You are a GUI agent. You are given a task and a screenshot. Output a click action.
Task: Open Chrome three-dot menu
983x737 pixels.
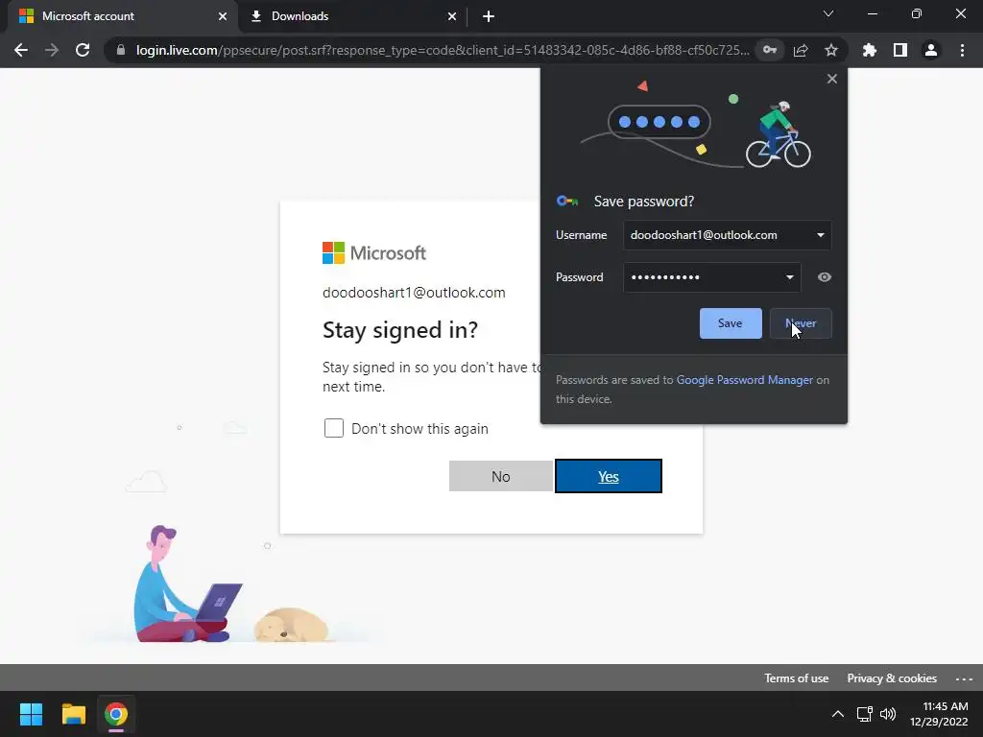962,50
